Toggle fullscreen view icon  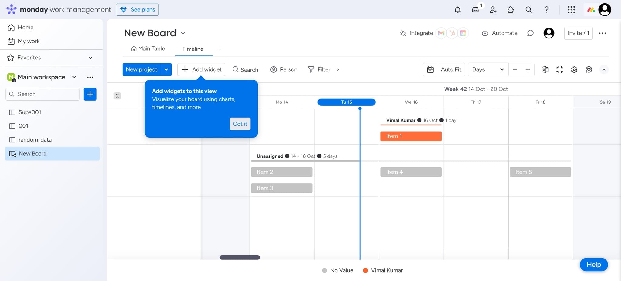coord(559,70)
